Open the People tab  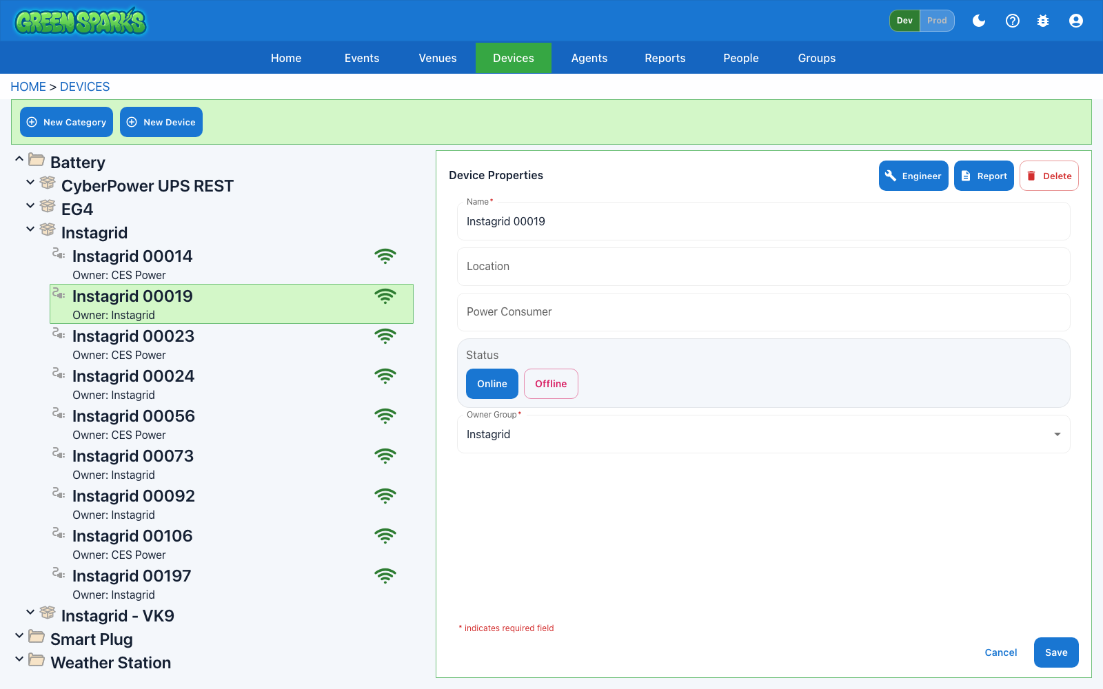[x=741, y=58]
